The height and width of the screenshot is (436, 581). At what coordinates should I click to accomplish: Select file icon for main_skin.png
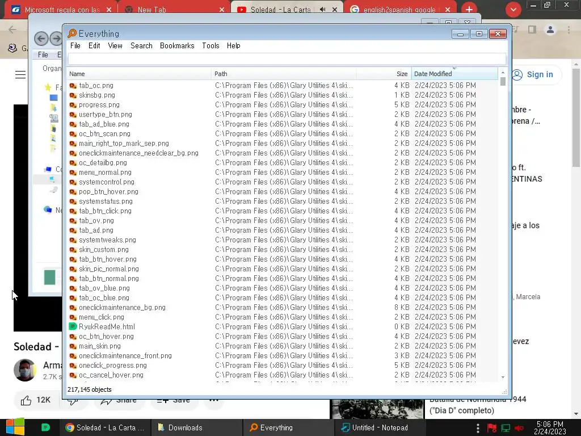point(73,346)
